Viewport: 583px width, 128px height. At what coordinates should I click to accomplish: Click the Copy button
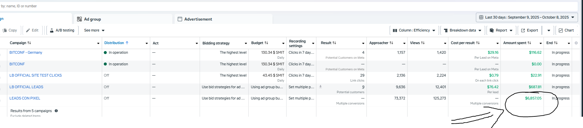click(10, 30)
